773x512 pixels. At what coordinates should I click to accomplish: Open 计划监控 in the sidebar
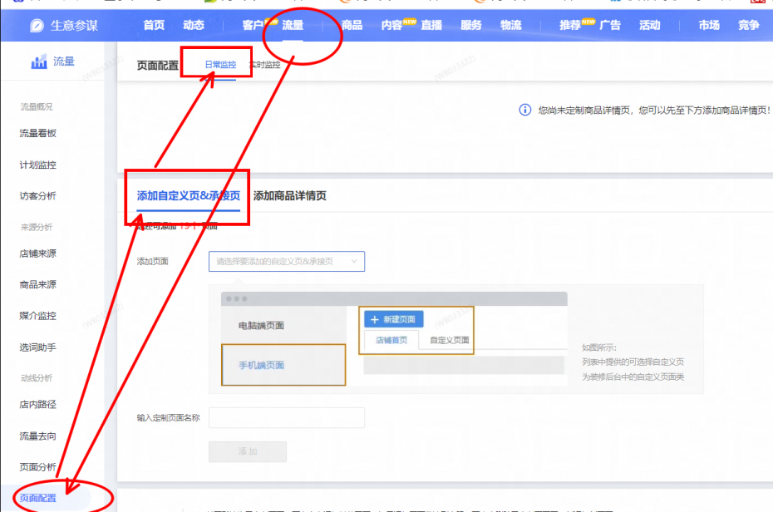pos(38,165)
